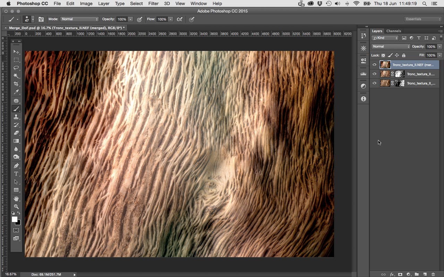Select the Eyedropper tool

click(x=16, y=92)
